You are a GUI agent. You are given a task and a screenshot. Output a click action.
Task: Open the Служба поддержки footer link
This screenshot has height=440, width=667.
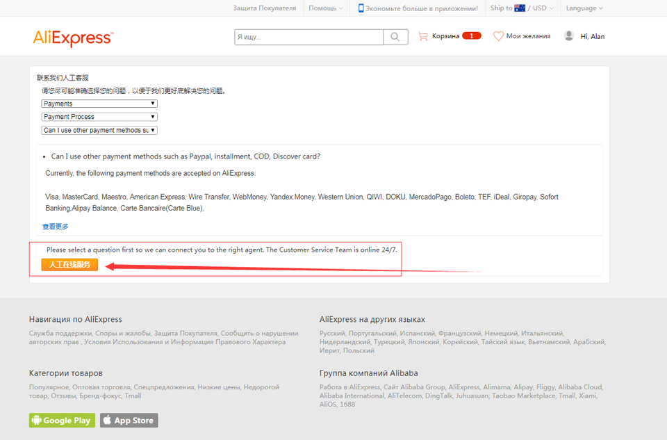click(x=60, y=333)
